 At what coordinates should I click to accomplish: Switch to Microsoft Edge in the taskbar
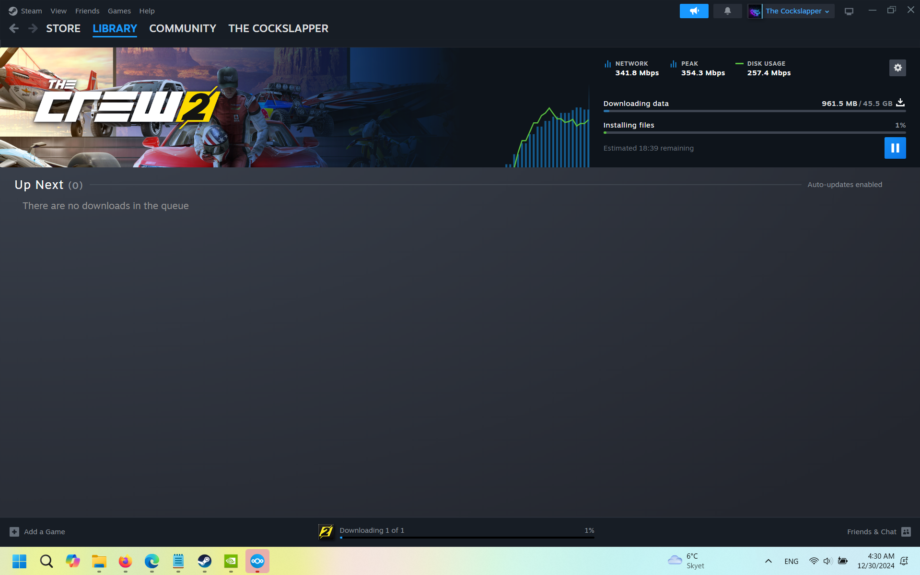[x=152, y=561]
